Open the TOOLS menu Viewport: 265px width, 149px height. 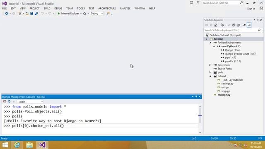pos(81,8)
